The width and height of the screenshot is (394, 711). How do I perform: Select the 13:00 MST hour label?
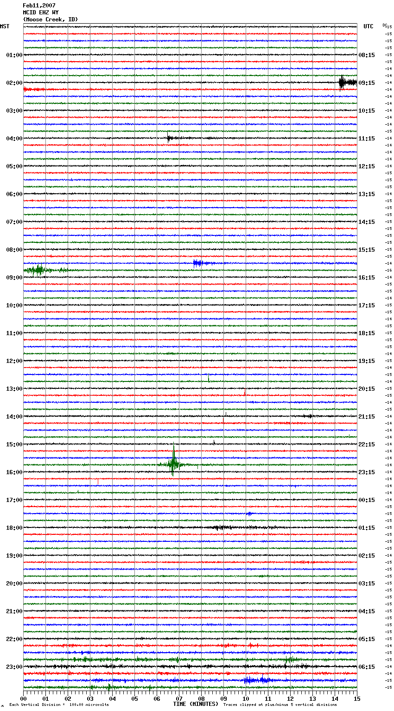coord(14,389)
